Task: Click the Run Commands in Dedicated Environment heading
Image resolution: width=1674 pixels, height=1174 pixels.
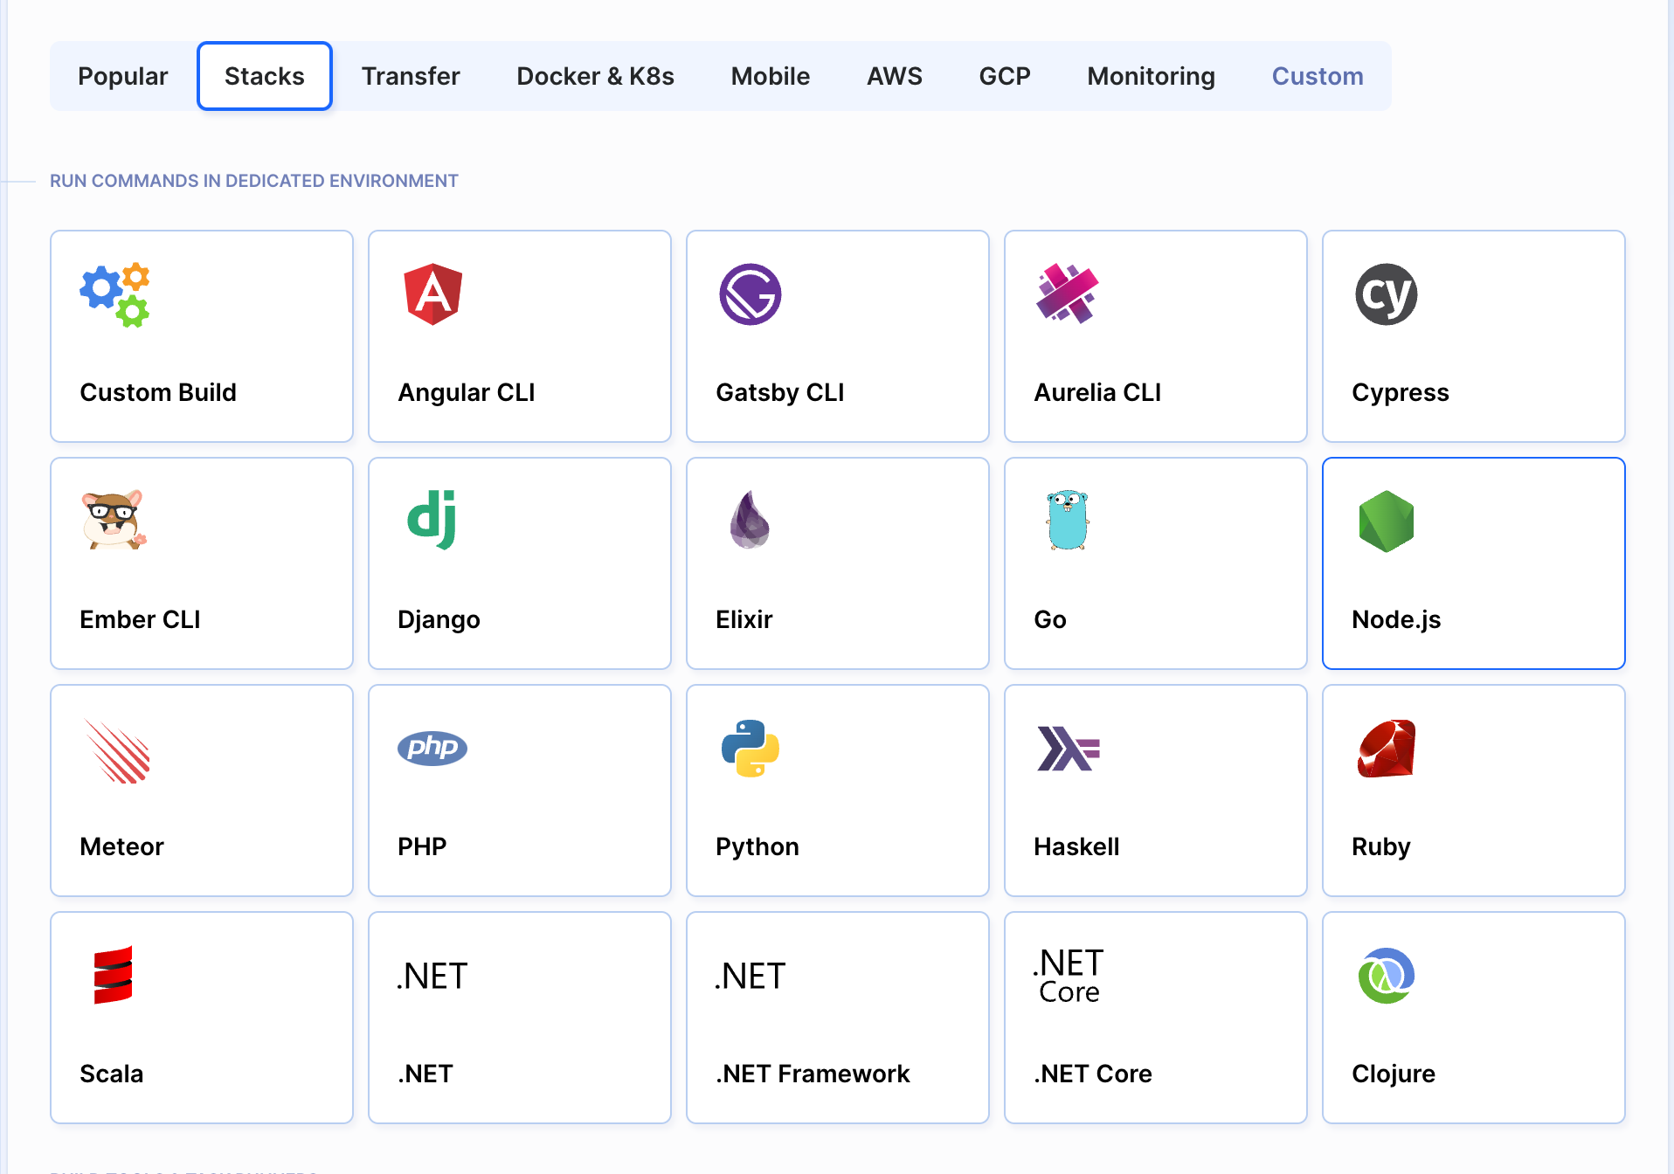Action: coord(253,181)
